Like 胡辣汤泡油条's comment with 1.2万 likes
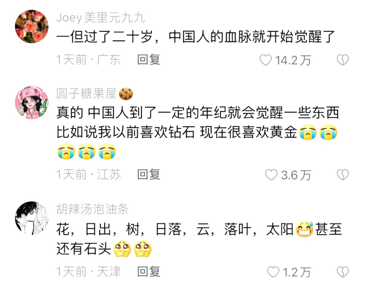This screenshot has height=288, width=365. point(273,272)
